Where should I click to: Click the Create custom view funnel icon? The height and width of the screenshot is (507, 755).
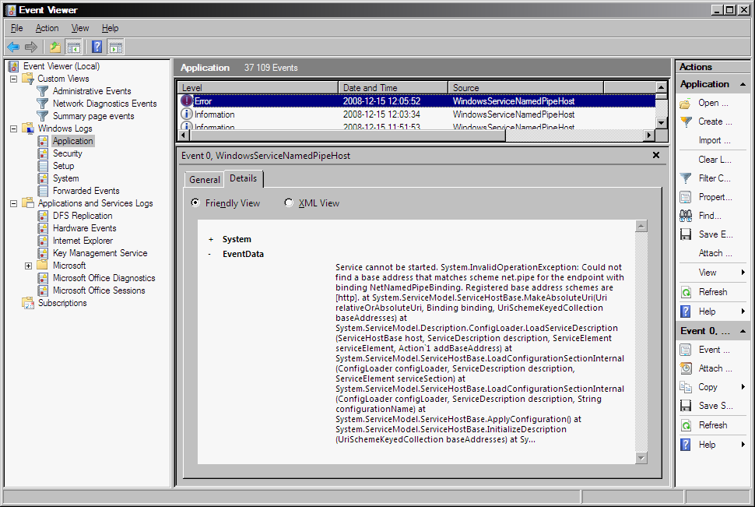pyautogui.click(x=686, y=122)
